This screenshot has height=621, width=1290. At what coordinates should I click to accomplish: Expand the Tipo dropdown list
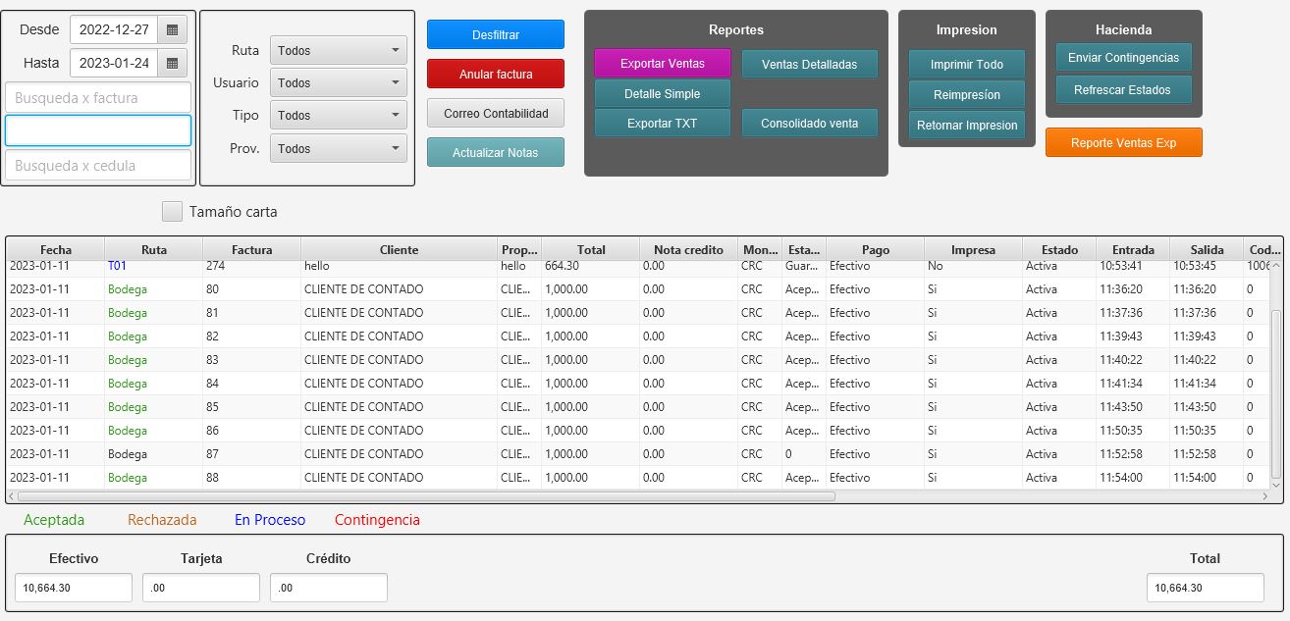click(x=338, y=116)
